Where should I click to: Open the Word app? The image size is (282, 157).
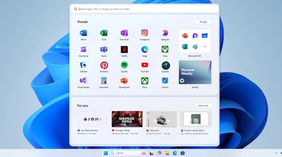coord(83,33)
